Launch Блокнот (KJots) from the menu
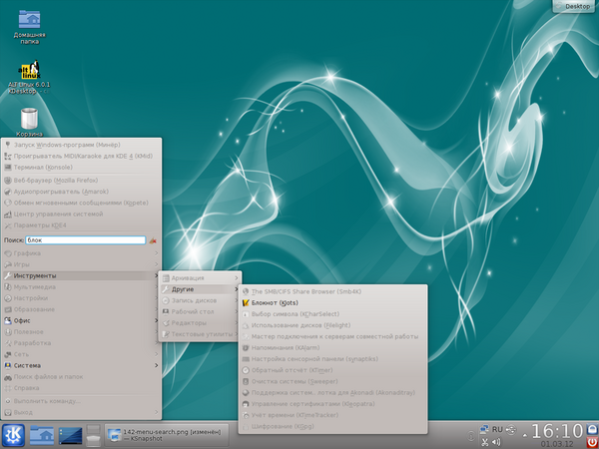 pyautogui.click(x=275, y=302)
